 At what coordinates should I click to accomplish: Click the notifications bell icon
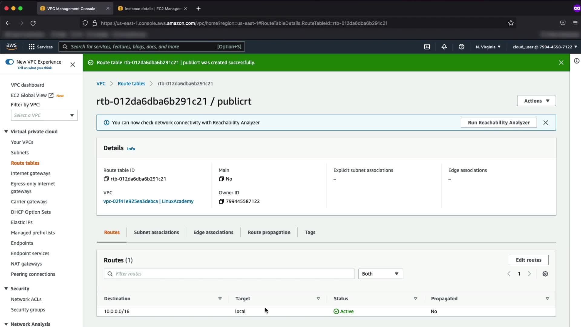(444, 47)
